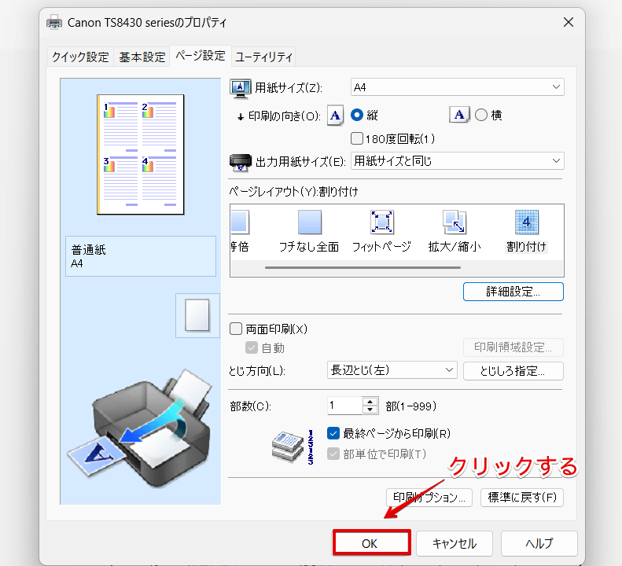Select the ページ設定 tab
The width and height of the screenshot is (622, 566).
pos(201,56)
